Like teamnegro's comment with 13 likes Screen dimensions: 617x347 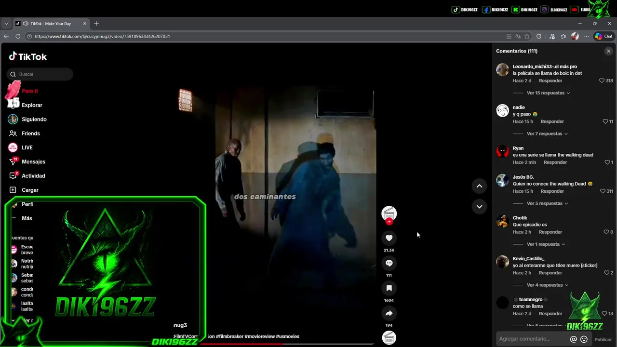pos(604,314)
